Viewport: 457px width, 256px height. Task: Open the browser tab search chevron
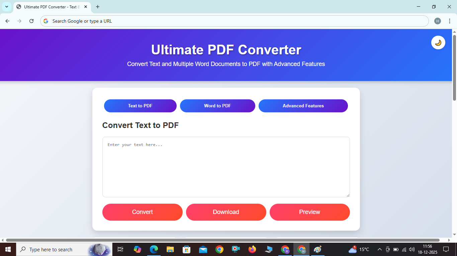[6, 7]
